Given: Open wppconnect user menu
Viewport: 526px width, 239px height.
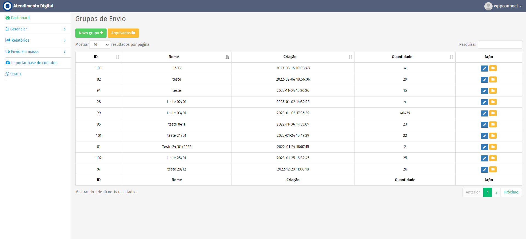Looking at the screenshot, I should [503, 6].
